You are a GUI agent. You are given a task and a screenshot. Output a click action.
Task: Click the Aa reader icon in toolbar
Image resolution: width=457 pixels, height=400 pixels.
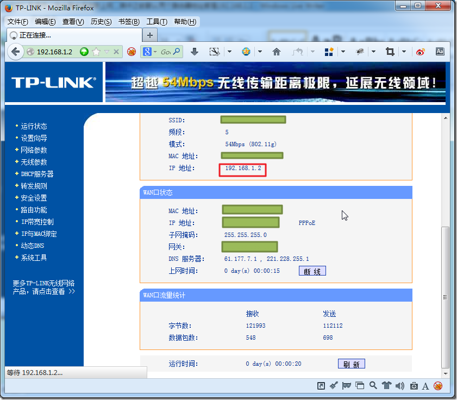tap(440, 52)
